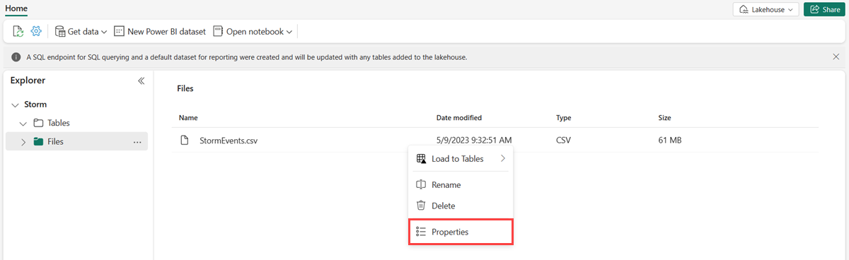Collapse the Explorer pane

(x=141, y=81)
